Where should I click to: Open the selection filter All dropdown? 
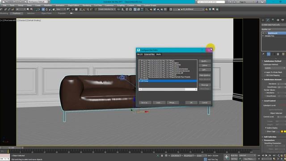coord(21,9)
